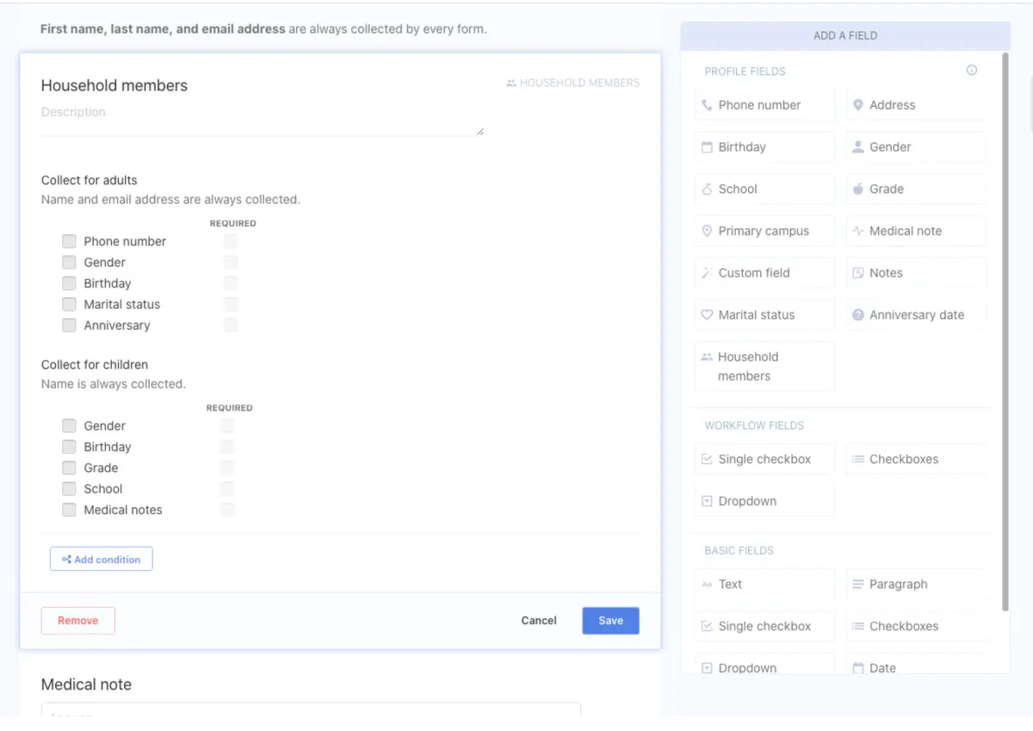Viewport: 1033px width, 731px height.
Task: Tick the Anniversary checkbox for adults
Action: tap(69, 325)
